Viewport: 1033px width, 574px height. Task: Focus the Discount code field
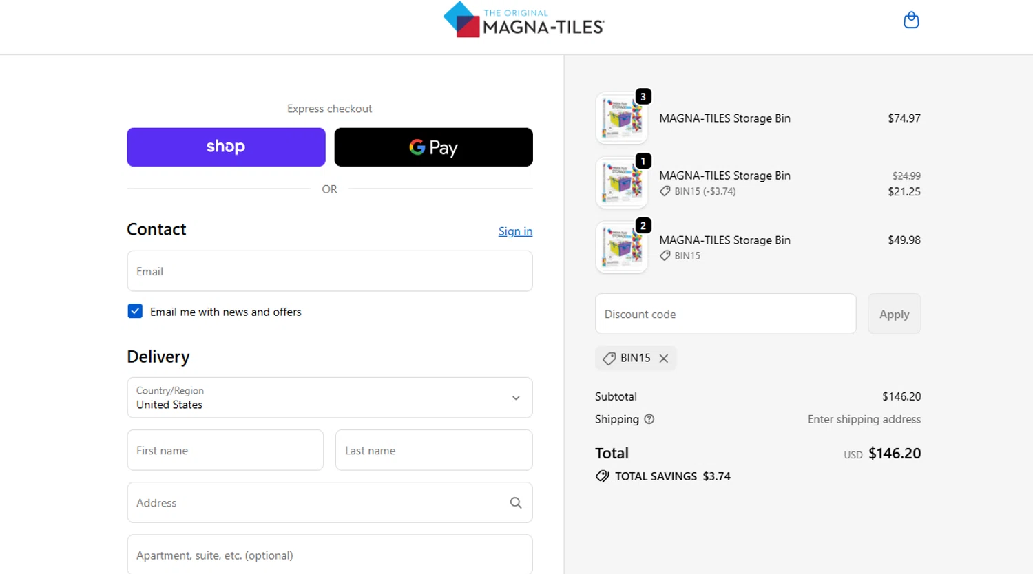tap(726, 314)
